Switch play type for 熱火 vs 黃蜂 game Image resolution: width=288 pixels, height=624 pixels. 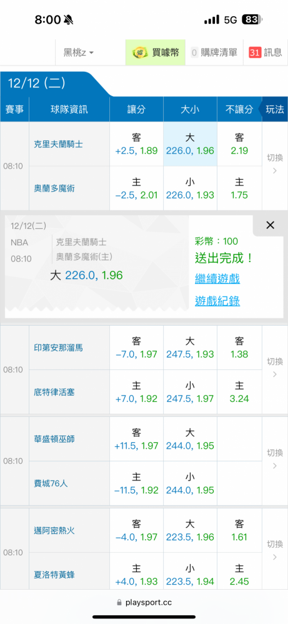pyautogui.click(x=275, y=549)
